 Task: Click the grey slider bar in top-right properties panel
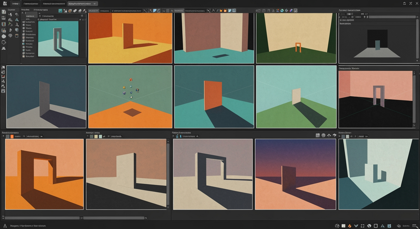pyautogui.click(x=392, y=17)
